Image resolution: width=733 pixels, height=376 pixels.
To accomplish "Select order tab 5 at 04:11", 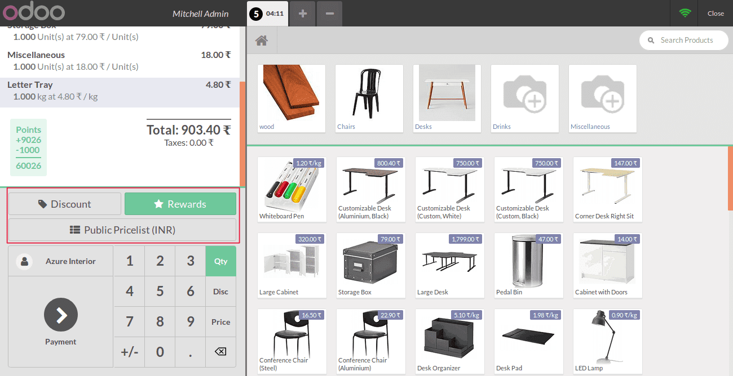I will pos(268,14).
